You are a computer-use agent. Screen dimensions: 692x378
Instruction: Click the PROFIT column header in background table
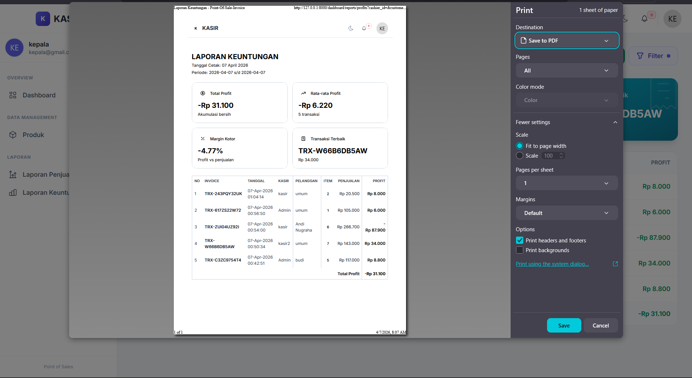[660, 163]
